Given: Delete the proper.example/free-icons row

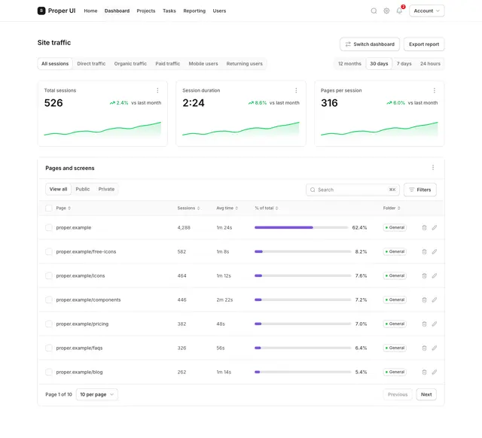Looking at the screenshot, I should point(424,251).
